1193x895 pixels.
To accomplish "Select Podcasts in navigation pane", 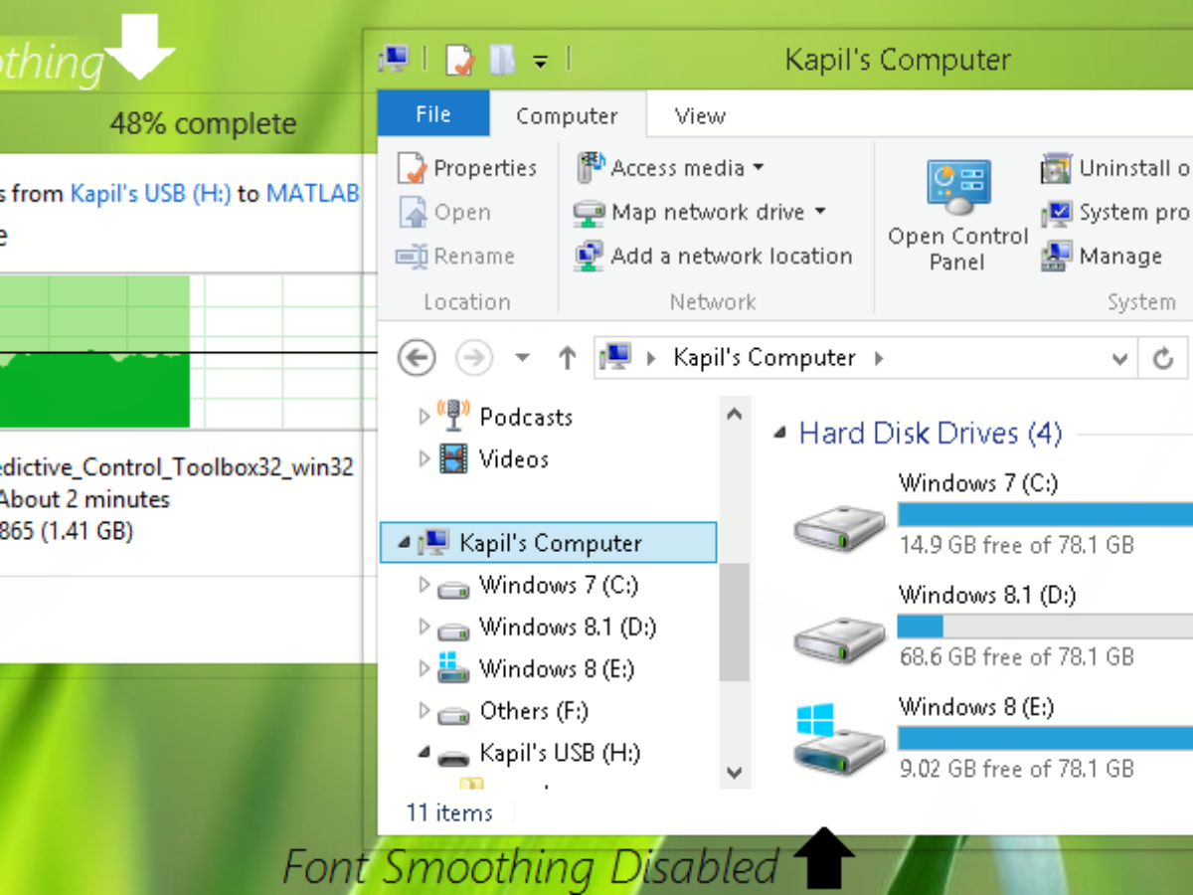I will [x=526, y=417].
